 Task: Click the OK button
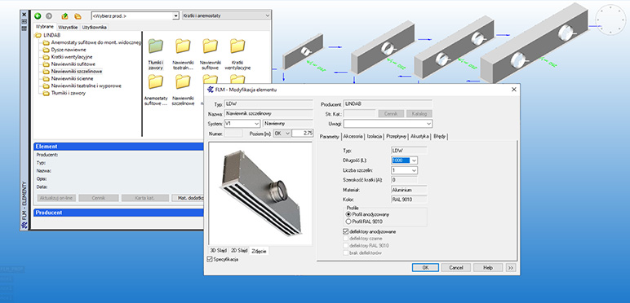click(425, 268)
